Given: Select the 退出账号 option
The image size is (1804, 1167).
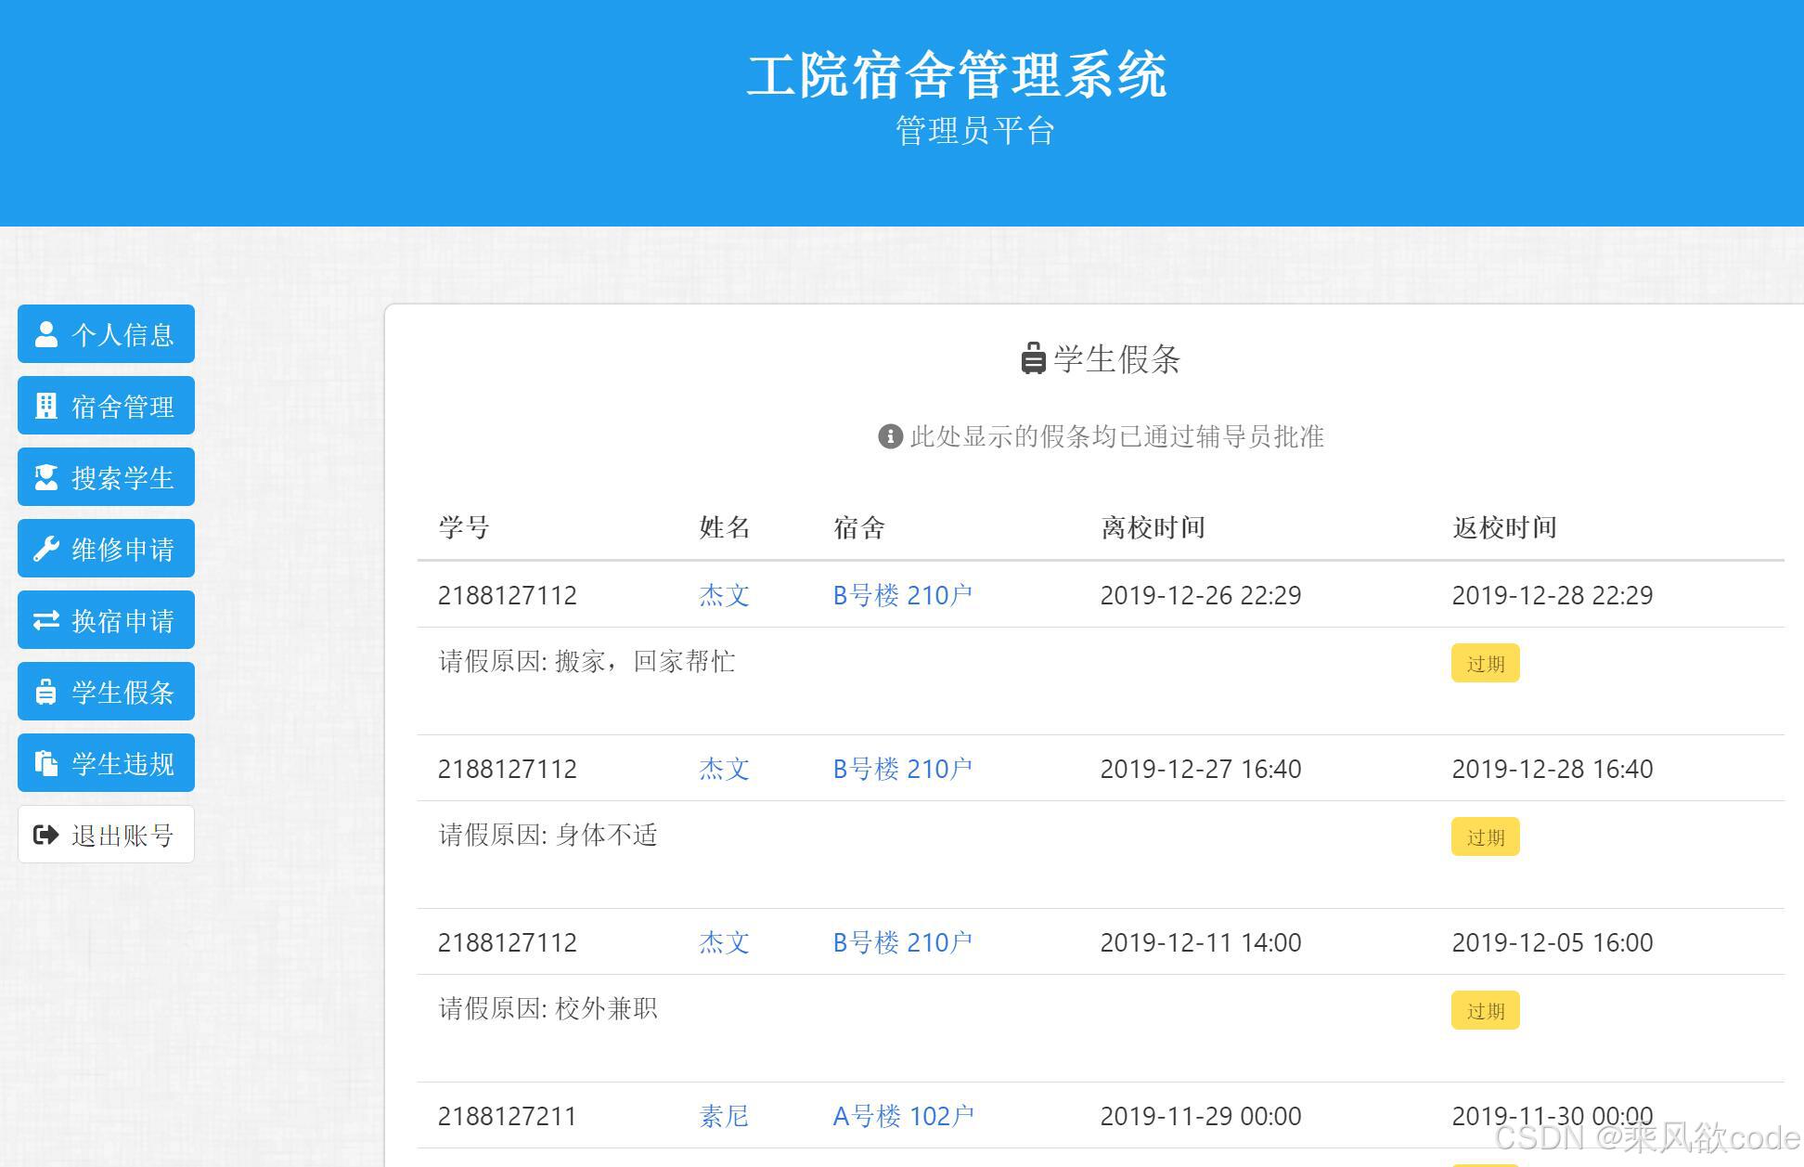Looking at the screenshot, I should click(105, 835).
